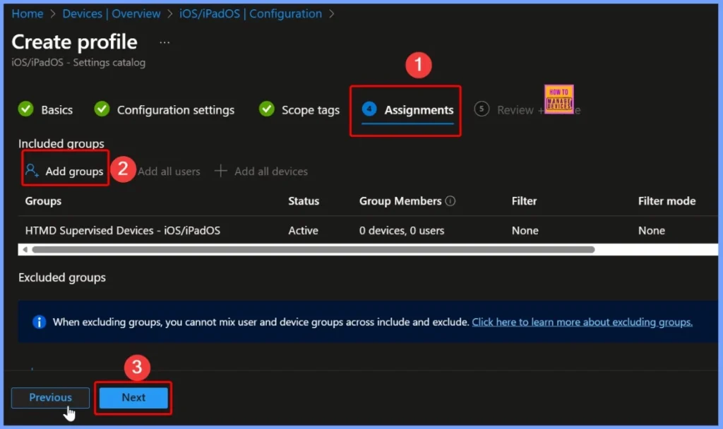Image resolution: width=723 pixels, height=429 pixels.
Task: Navigate to Home in the breadcrumb
Action: (27, 13)
